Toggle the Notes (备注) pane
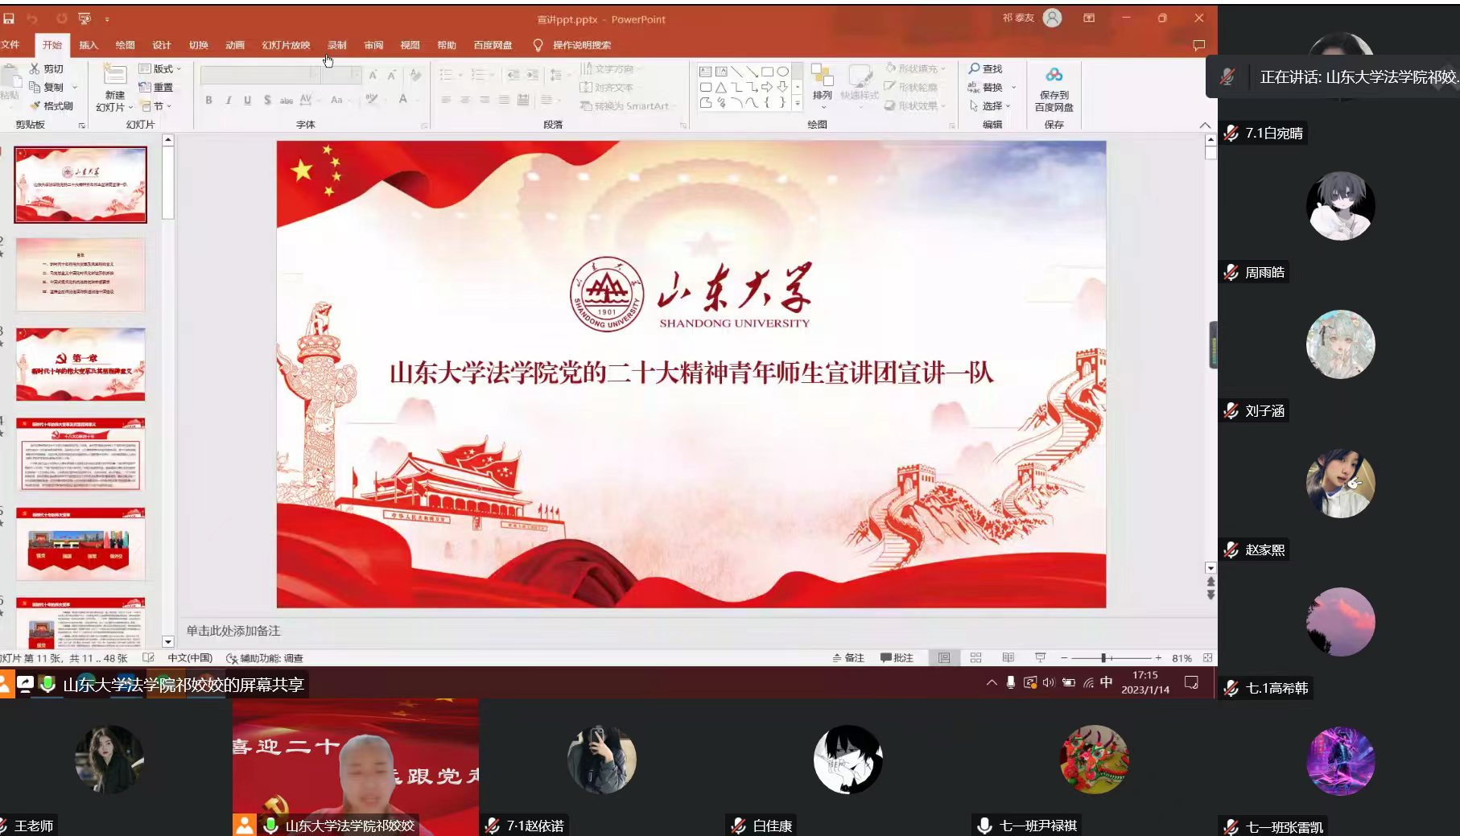This screenshot has height=836, width=1460. 848,658
